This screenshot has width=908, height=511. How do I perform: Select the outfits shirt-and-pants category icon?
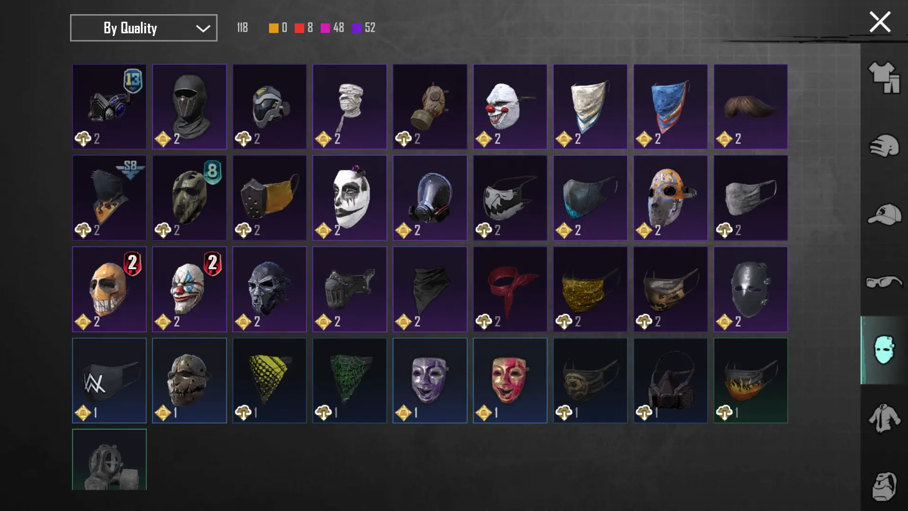[884, 78]
